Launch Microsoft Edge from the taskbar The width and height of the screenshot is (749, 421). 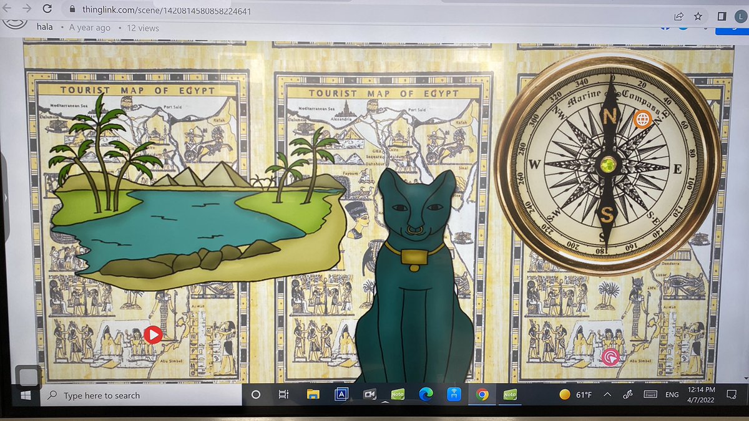(x=426, y=395)
